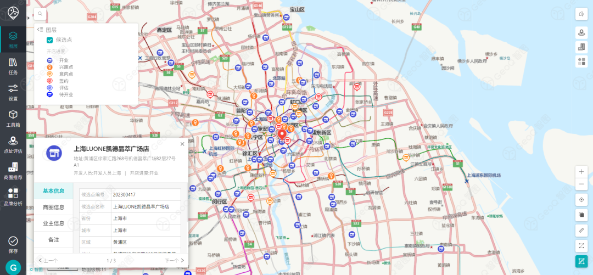Click the 嘉定区 district label on map

pos(165,30)
